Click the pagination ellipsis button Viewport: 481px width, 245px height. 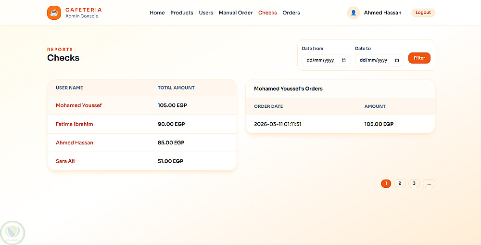click(429, 183)
